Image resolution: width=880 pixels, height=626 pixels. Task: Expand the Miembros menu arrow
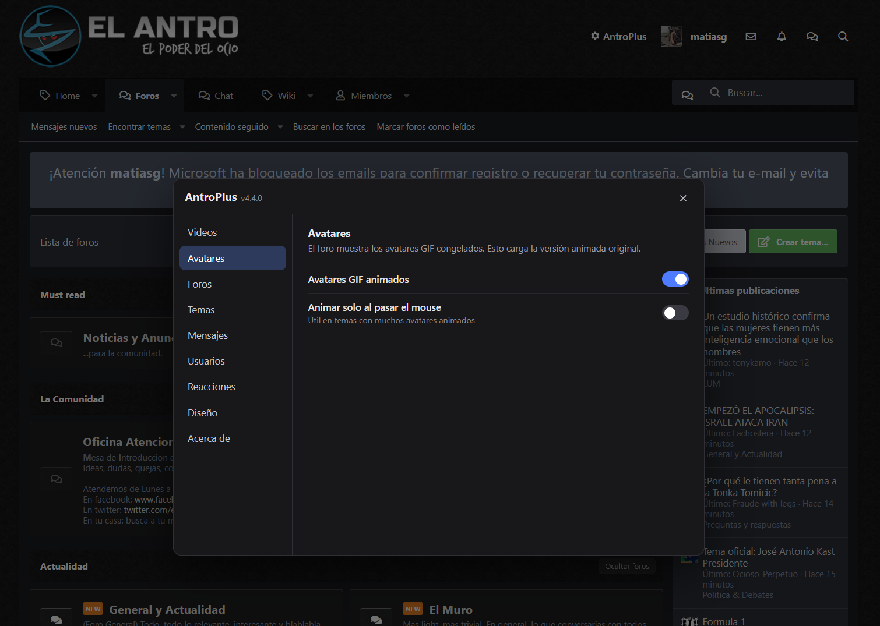pos(406,96)
